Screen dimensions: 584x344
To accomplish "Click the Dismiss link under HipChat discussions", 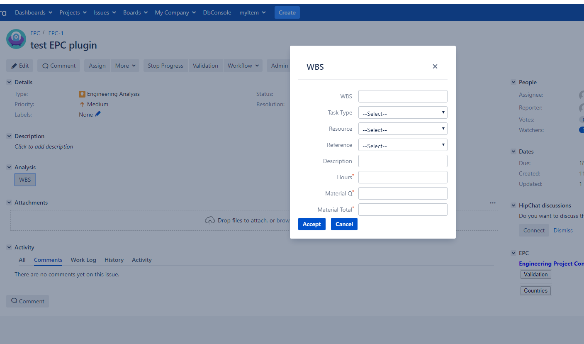I will point(563,230).
